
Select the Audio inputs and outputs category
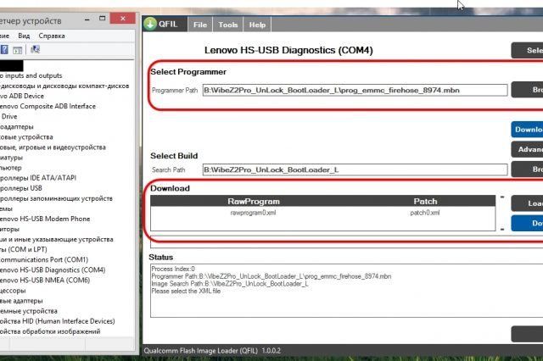tap(31, 75)
